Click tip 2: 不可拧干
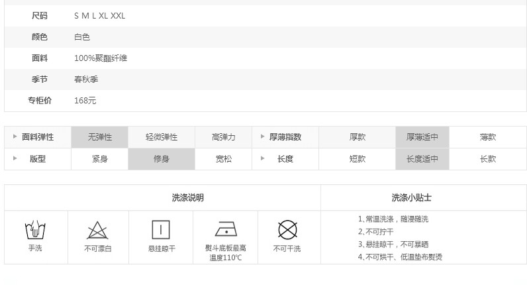 coord(376,232)
